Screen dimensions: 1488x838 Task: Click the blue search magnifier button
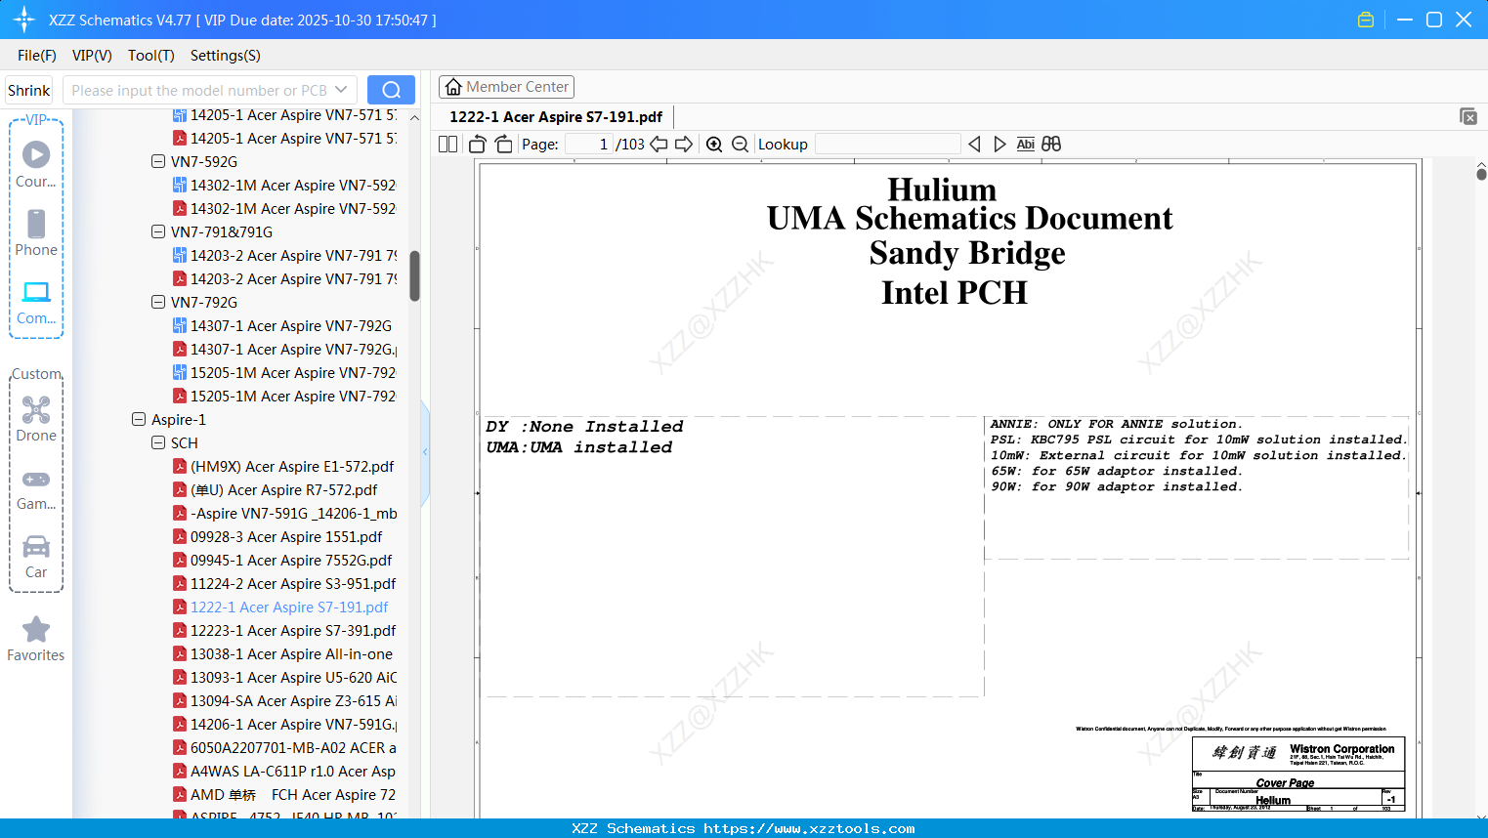pos(391,90)
